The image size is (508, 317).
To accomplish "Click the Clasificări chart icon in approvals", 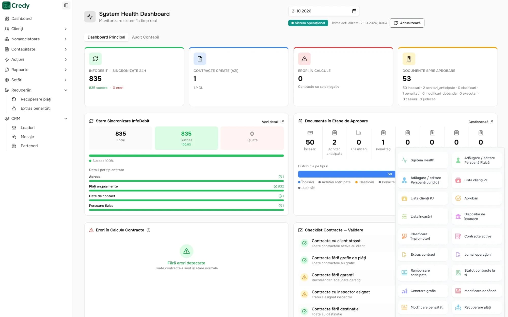I will [x=359, y=133].
